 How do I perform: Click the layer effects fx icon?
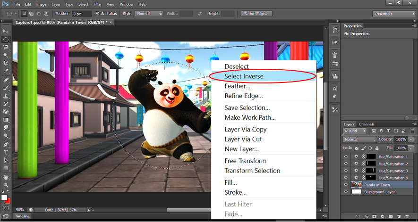pyautogui.click(x=367, y=217)
